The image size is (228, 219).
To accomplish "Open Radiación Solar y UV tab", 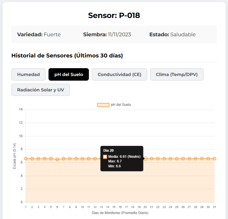I will click(41, 90).
